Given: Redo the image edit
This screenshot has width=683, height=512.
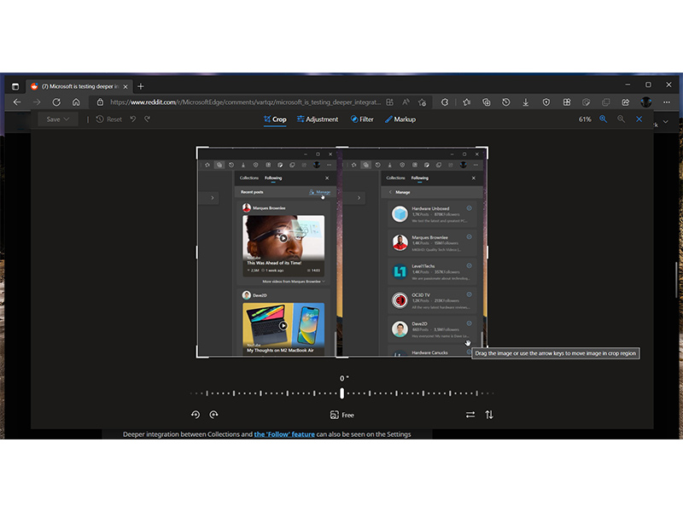Looking at the screenshot, I should pyautogui.click(x=147, y=119).
